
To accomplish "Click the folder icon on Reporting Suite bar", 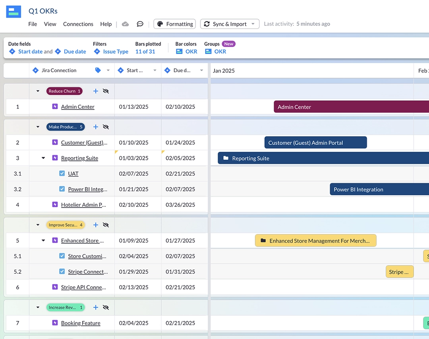I will 226,158.
